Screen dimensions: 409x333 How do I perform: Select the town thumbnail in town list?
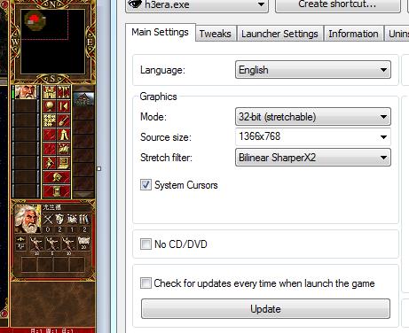tap(83, 99)
